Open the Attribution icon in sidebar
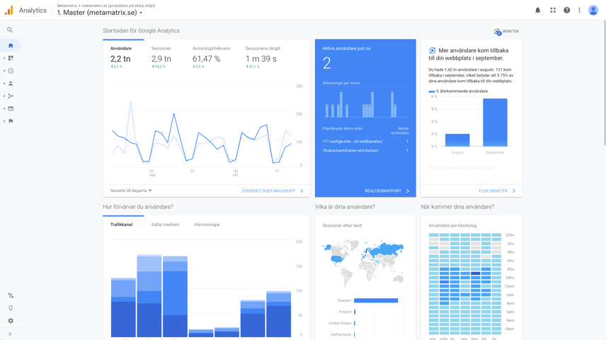 [11, 295]
